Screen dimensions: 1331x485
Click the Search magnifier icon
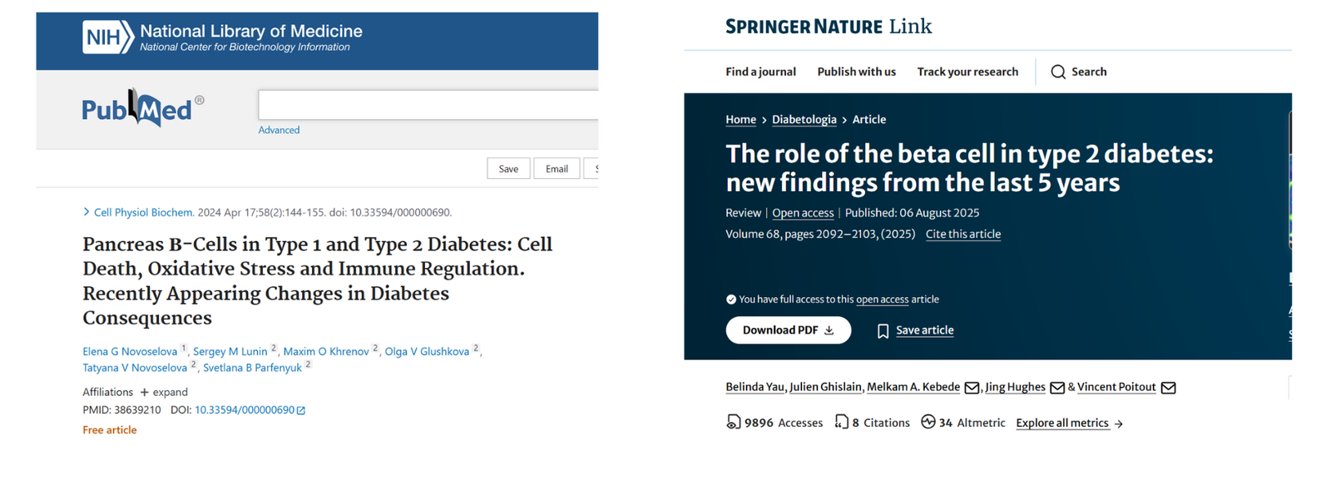[1058, 72]
